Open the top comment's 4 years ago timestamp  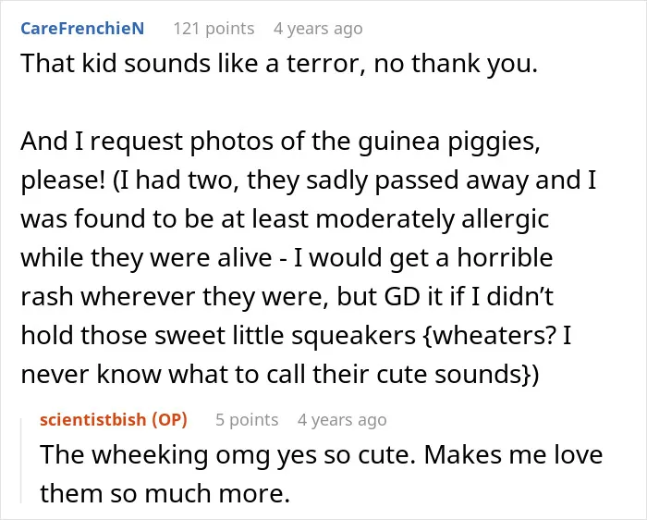coord(318,29)
